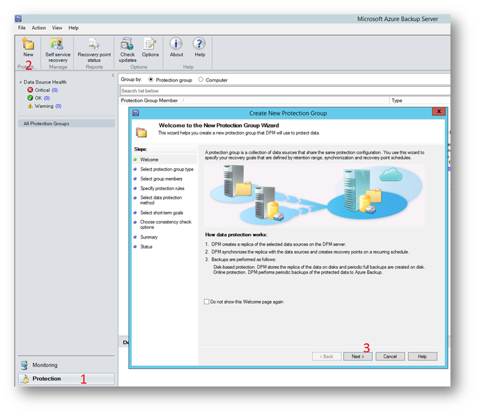Click Select protection group type step
Image resolution: width=479 pixels, height=415 pixels.
tap(166, 169)
